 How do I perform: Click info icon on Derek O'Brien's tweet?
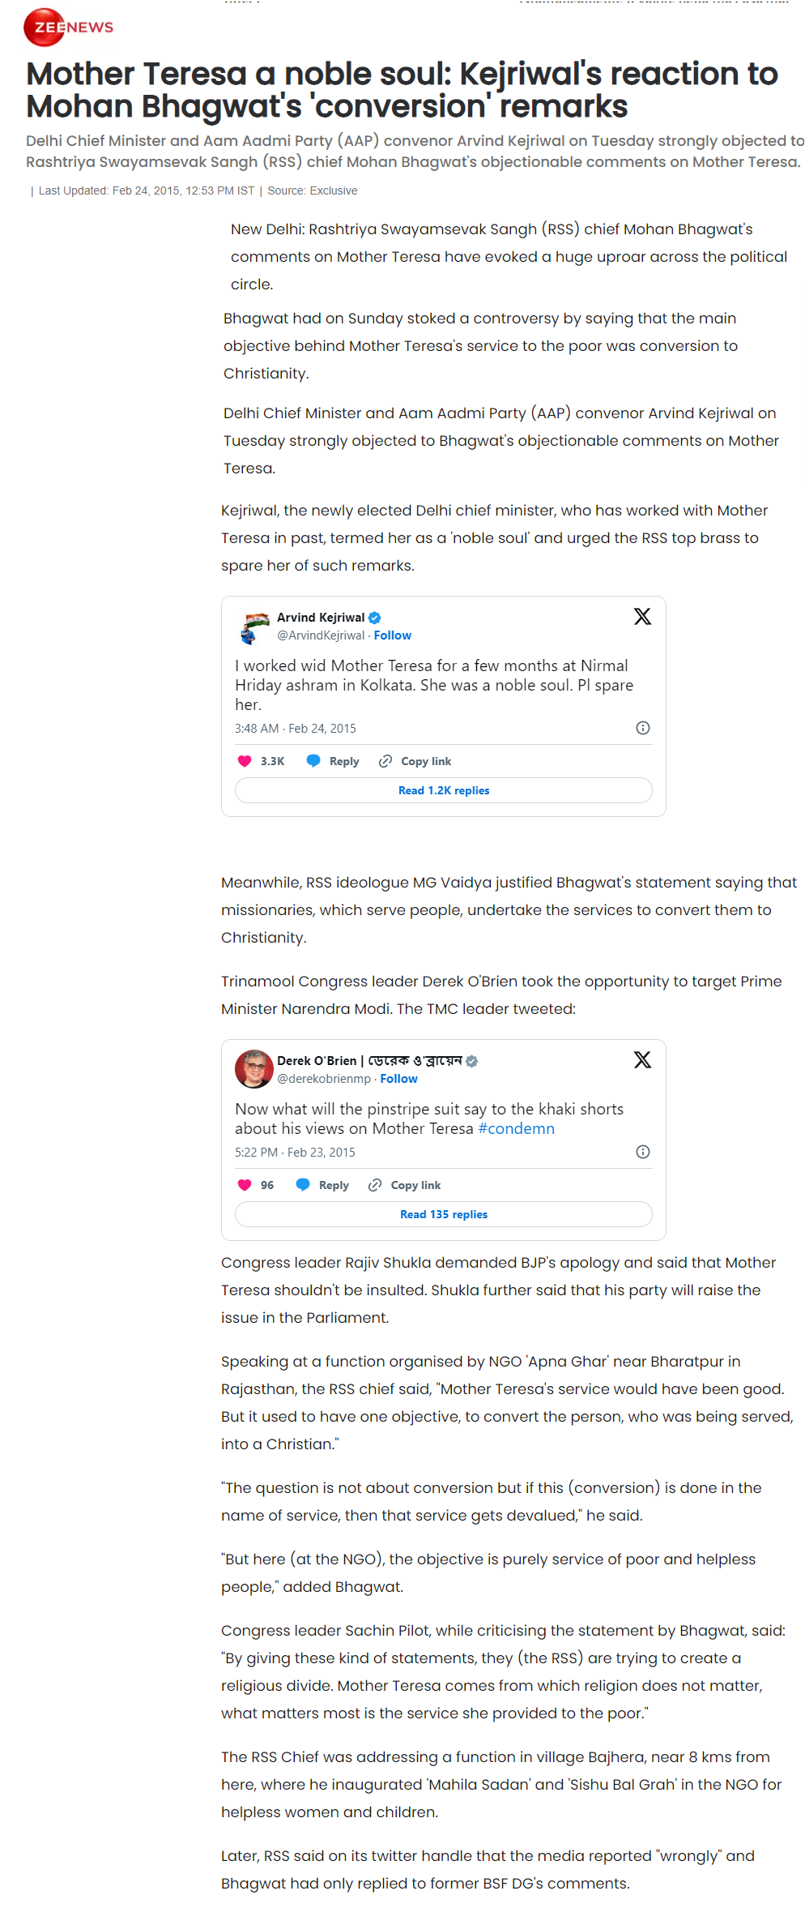(643, 1152)
